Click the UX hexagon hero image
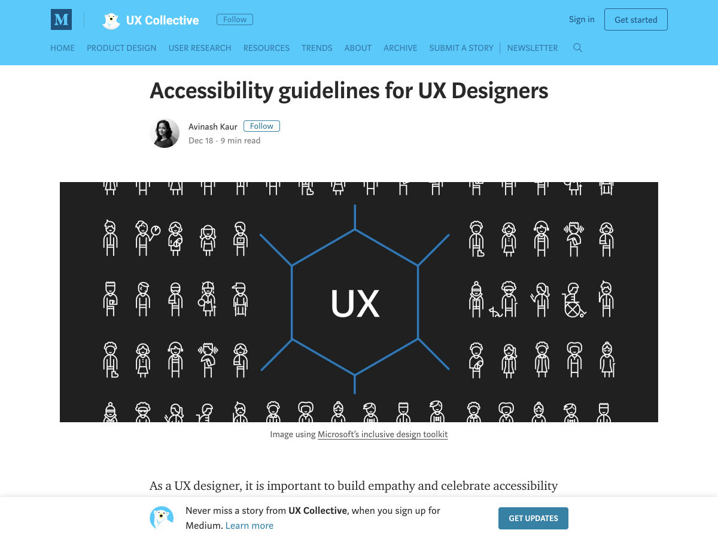 (359, 302)
